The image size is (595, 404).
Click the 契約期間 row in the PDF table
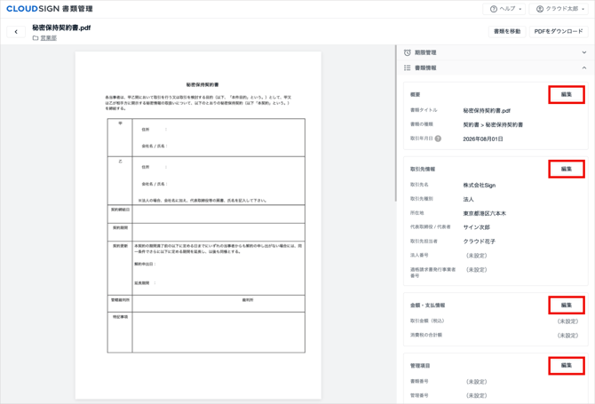pyautogui.click(x=206, y=232)
